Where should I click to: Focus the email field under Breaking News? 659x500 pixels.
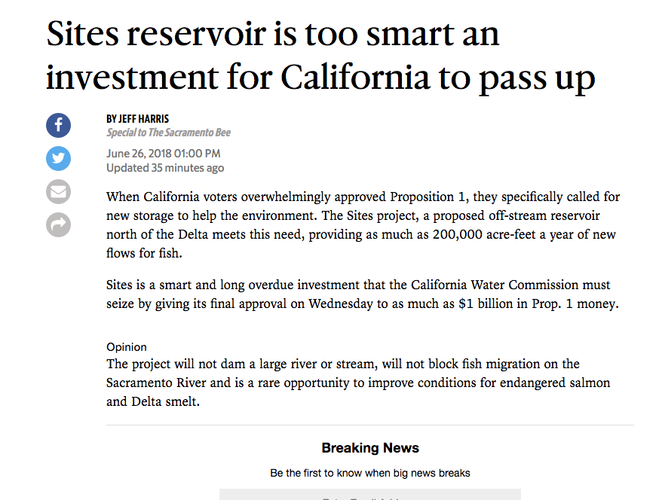pyautogui.click(x=370, y=494)
